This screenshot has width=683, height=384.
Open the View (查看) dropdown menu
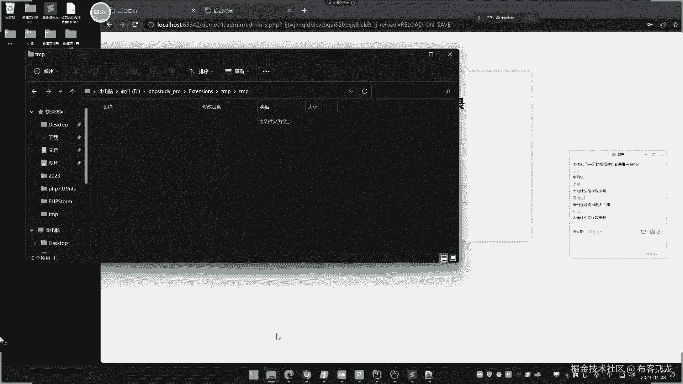237,71
